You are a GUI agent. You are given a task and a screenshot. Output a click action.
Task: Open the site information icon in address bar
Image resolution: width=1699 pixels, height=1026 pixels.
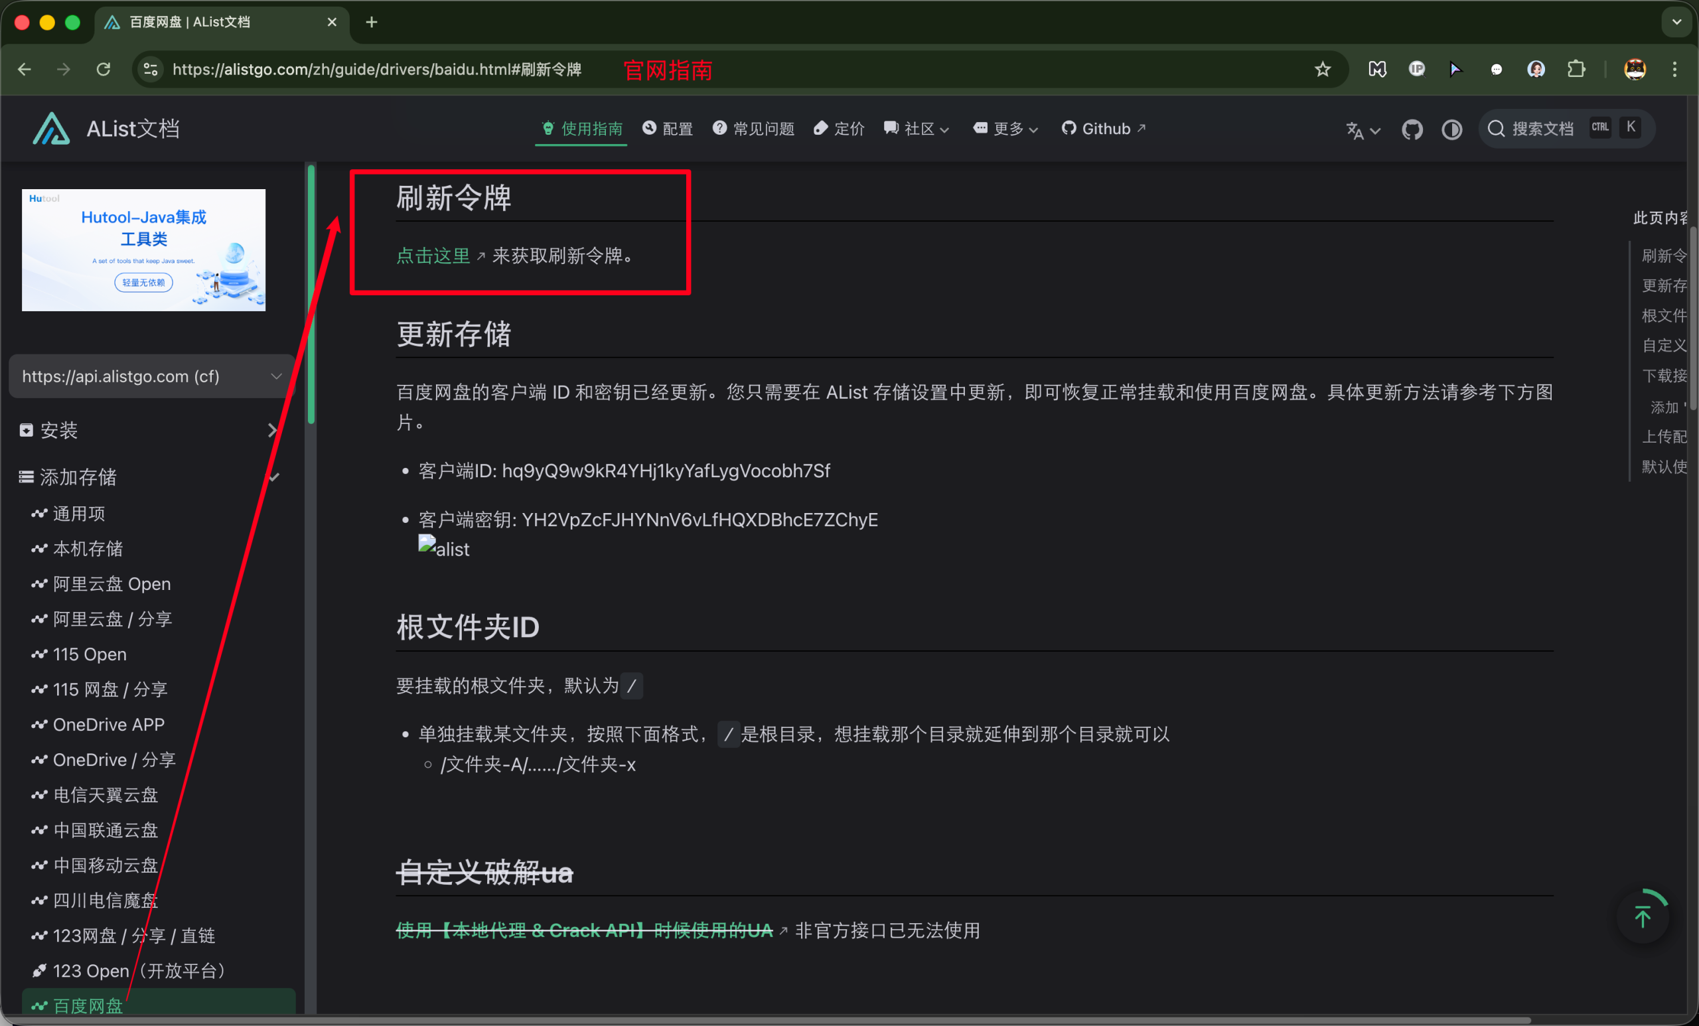pyautogui.click(x=150, y=69)
